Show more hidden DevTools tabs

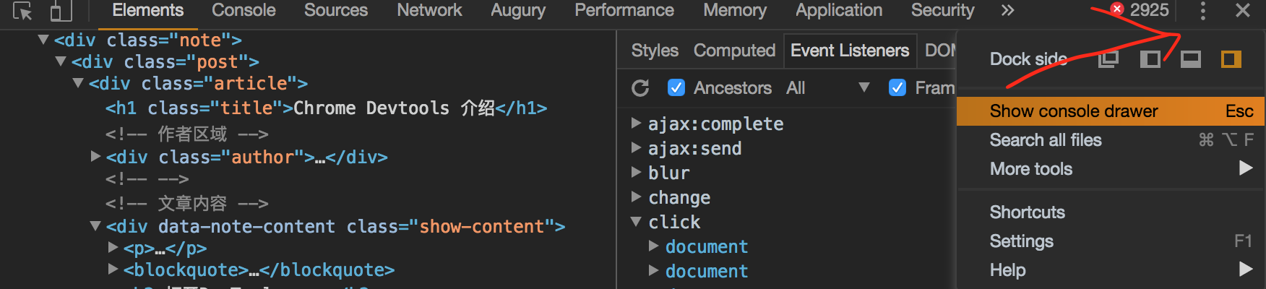(x=1007, y=11)
